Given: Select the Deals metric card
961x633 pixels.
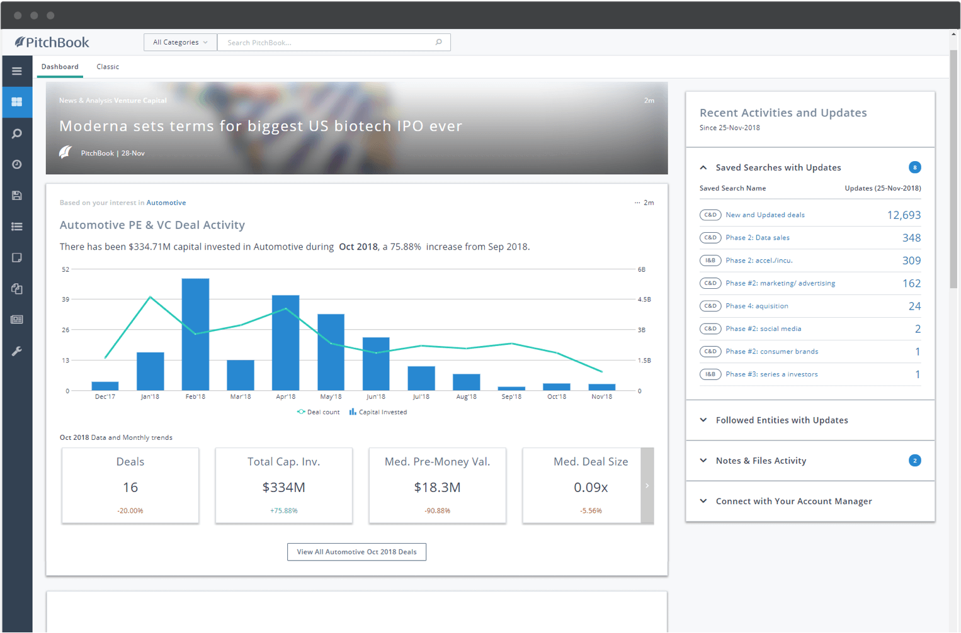Looking at the screenshot, I should point(130,485).
